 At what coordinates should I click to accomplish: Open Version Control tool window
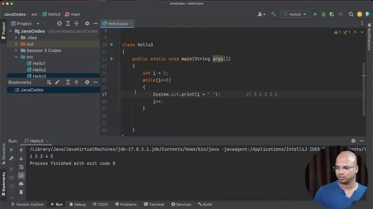(27, 204)
